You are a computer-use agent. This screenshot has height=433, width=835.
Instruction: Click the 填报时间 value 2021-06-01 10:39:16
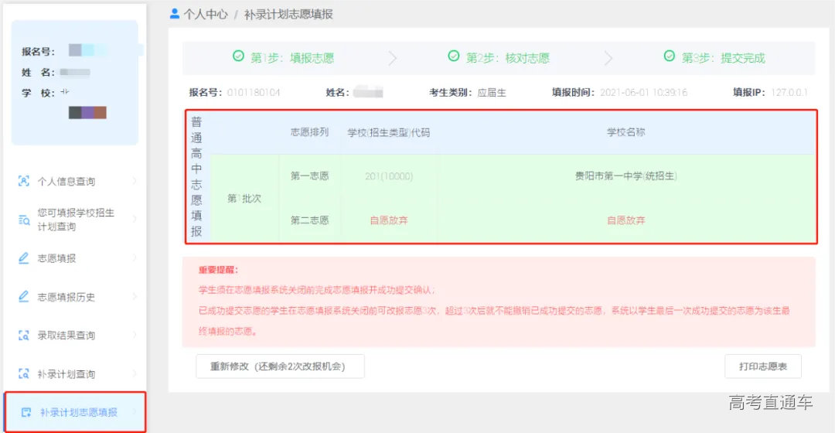pyautogui.click(x=644, y=92)
